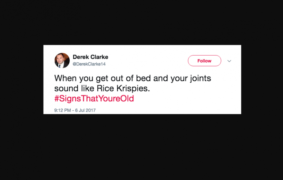
Task: Click the word sound in tweet text
Action: click(66, 89)
